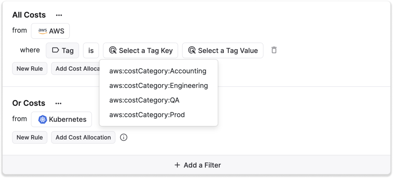The image size is (393, 178).
Task: Open the three-dot menu beside All Costs
Action: coord(59,15)
